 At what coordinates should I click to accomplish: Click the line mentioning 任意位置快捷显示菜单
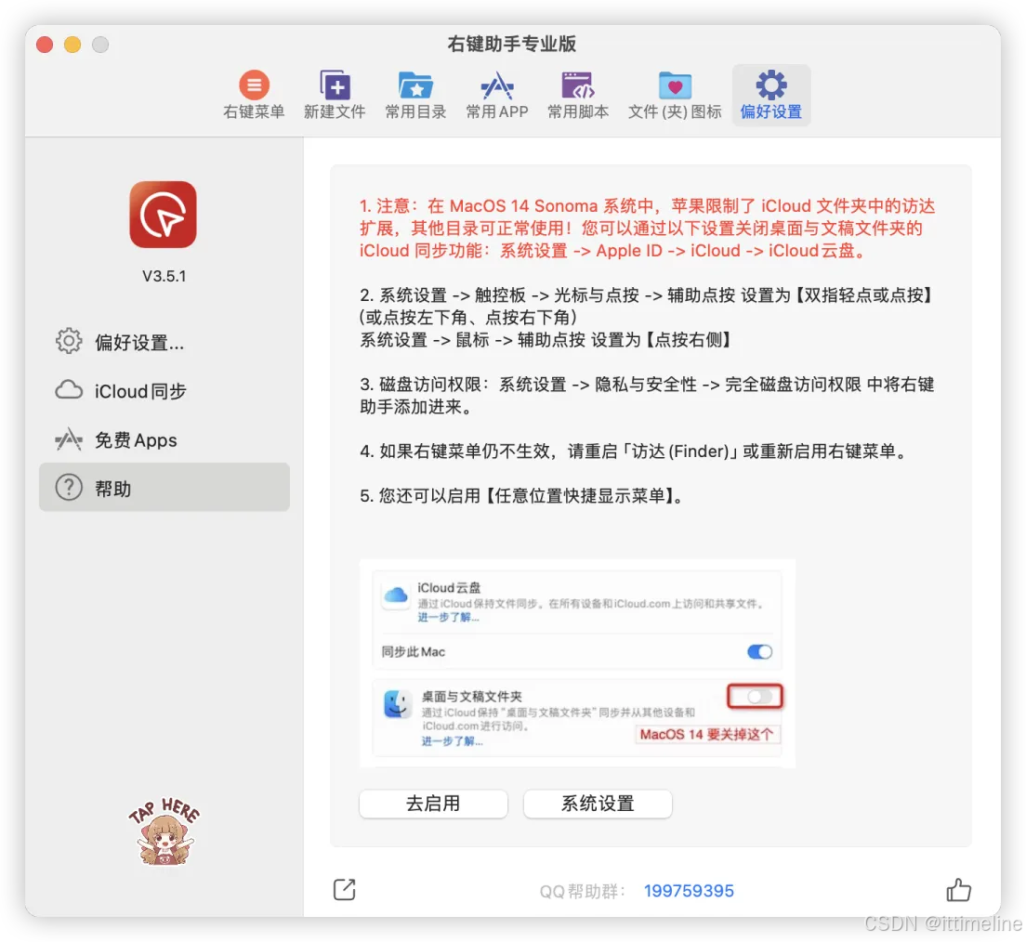point(521,495)
